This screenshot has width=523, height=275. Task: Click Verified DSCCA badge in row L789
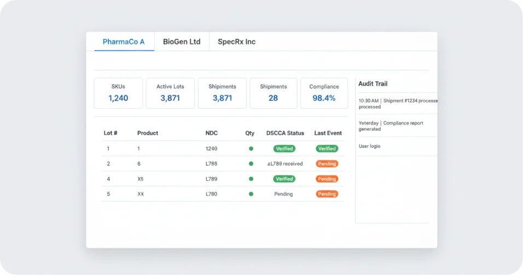284,179
